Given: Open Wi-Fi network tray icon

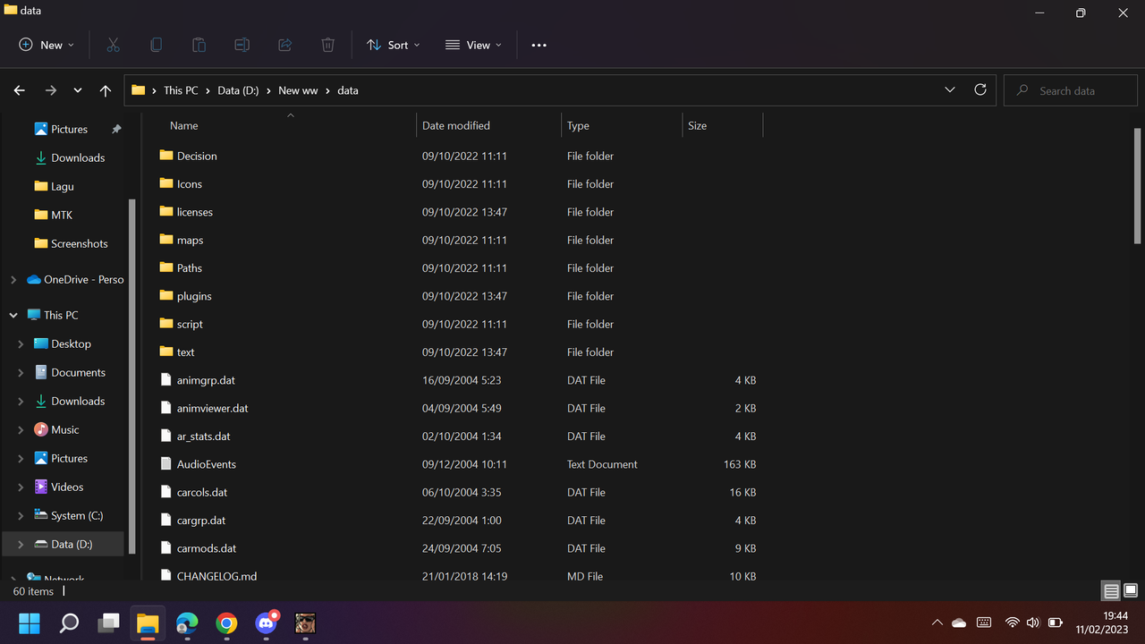Looking at the screenshot, I should 1012,623.
